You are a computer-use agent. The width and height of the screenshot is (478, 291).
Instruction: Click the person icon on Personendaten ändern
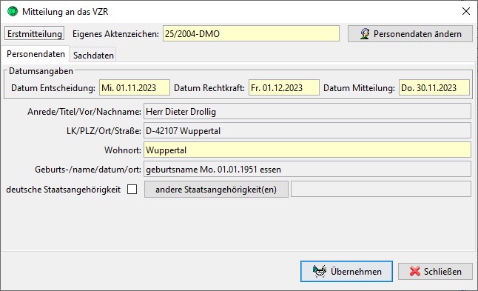[x=365, y=33]
